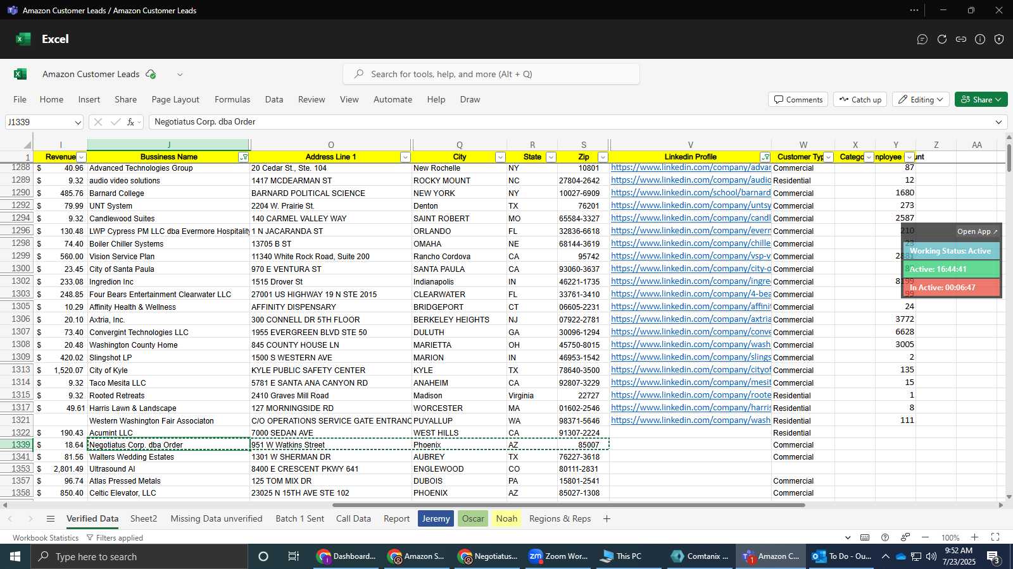Screen dimensions: 1013x569
Task: Copy link using the chain-link icon
Action: coord(961,39)
